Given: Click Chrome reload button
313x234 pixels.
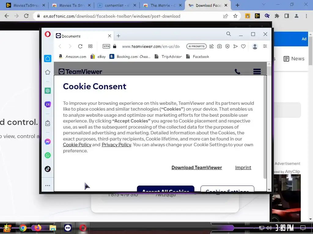Looking at the screenshot, I should 26,16.
